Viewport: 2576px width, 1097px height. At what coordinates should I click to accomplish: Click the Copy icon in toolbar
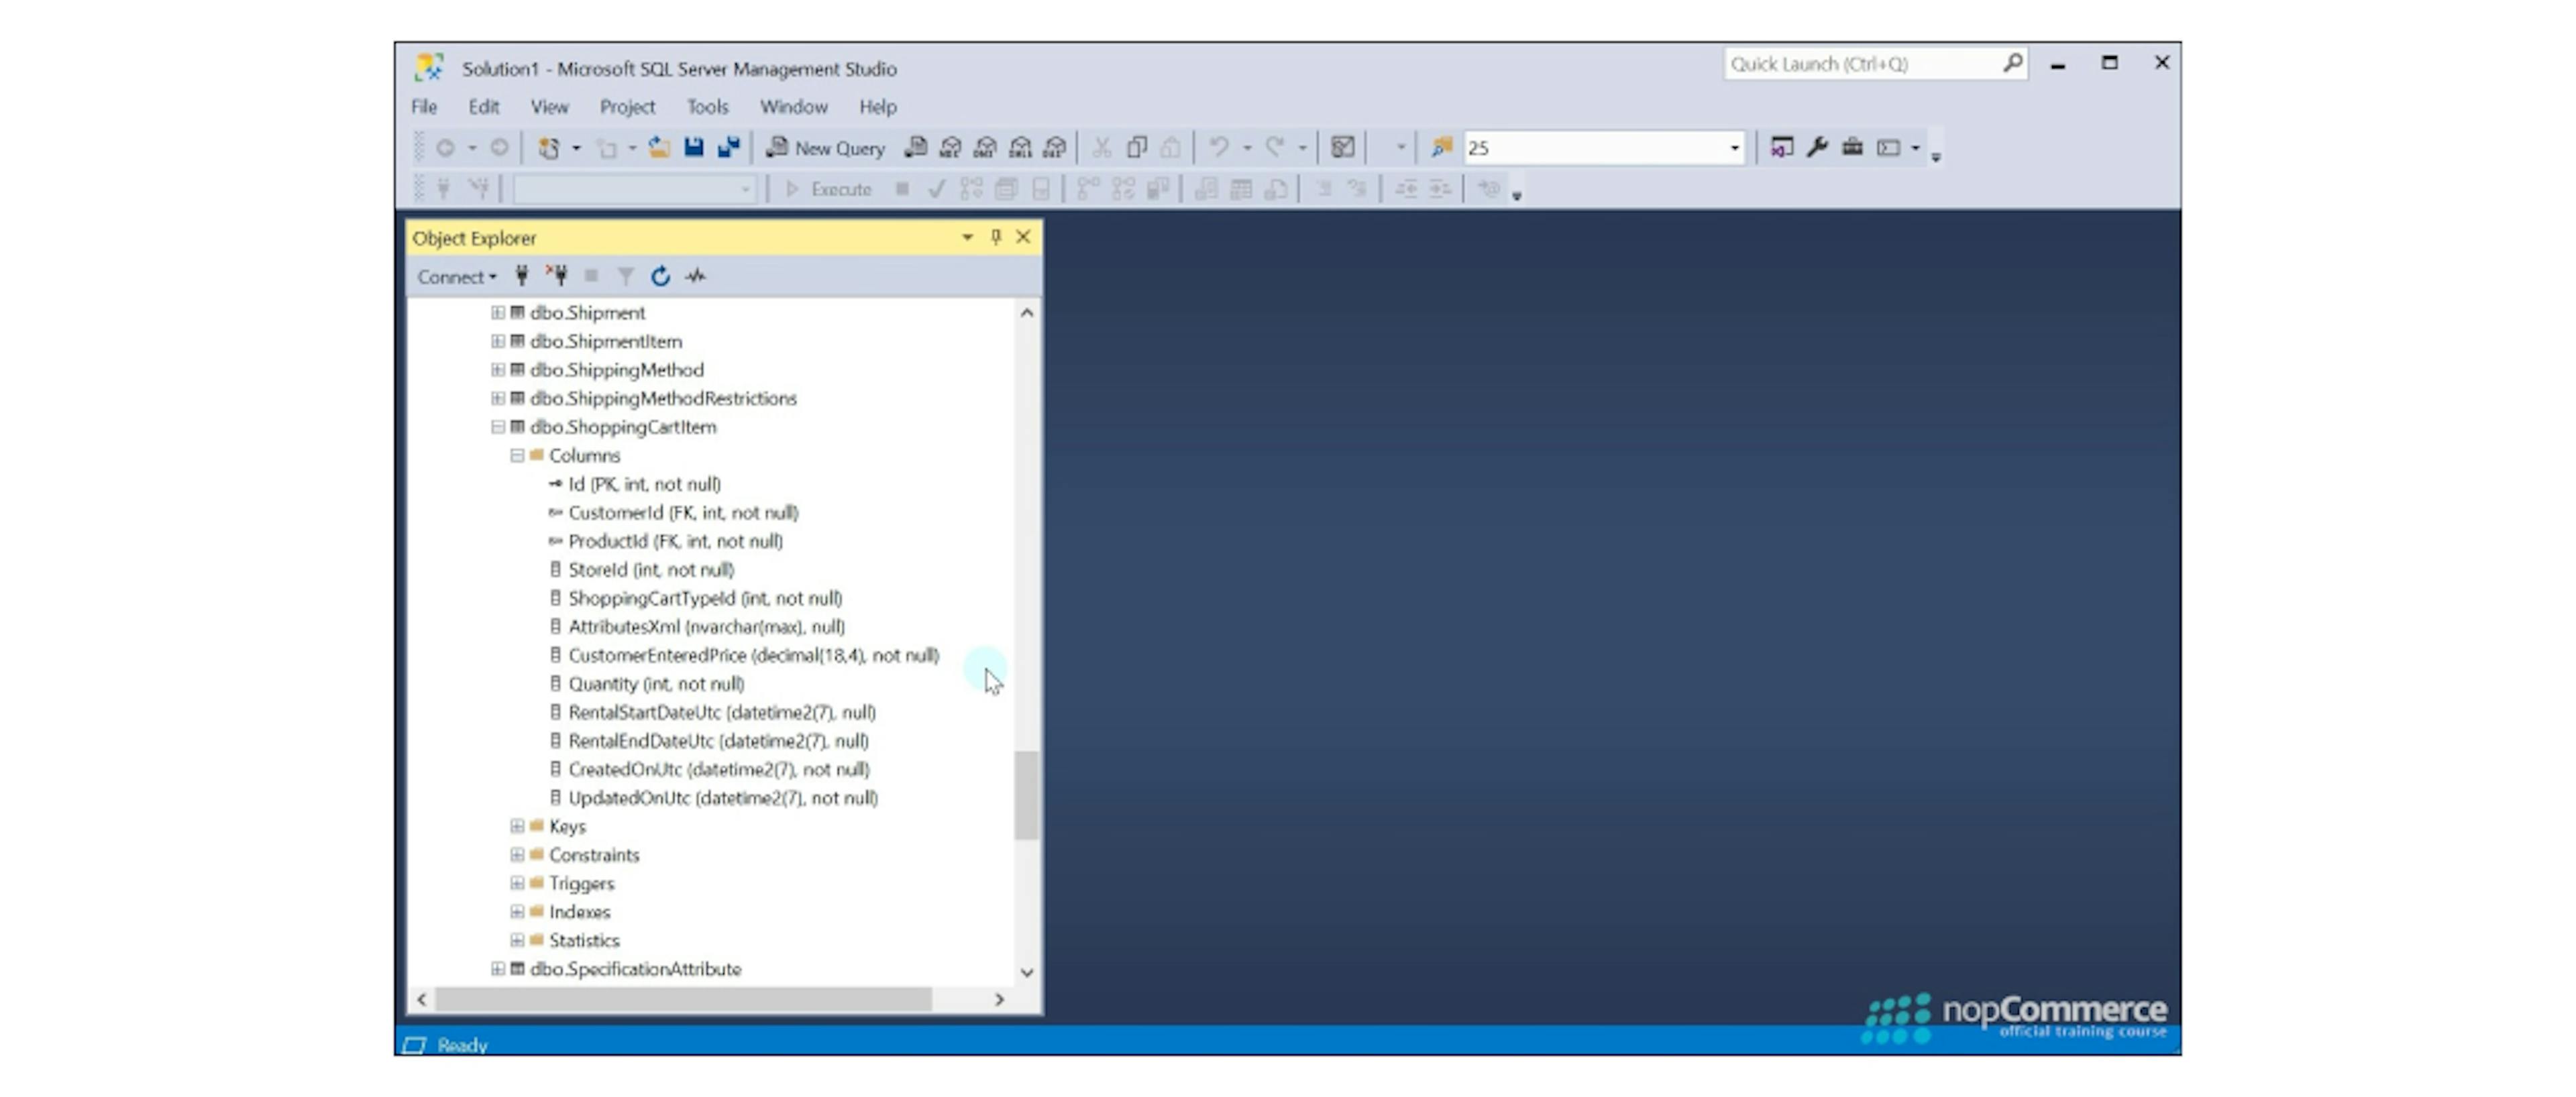click(x=1136, y=148)
